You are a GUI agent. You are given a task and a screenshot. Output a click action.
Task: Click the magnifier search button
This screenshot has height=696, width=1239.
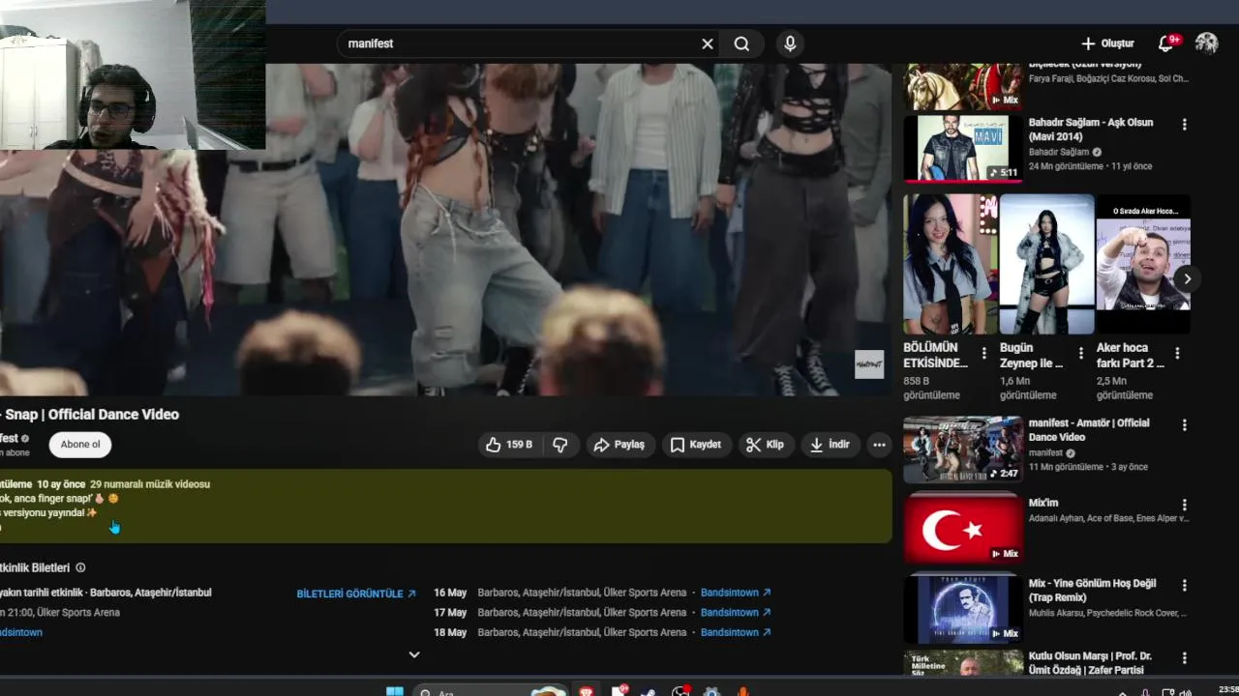741,43
